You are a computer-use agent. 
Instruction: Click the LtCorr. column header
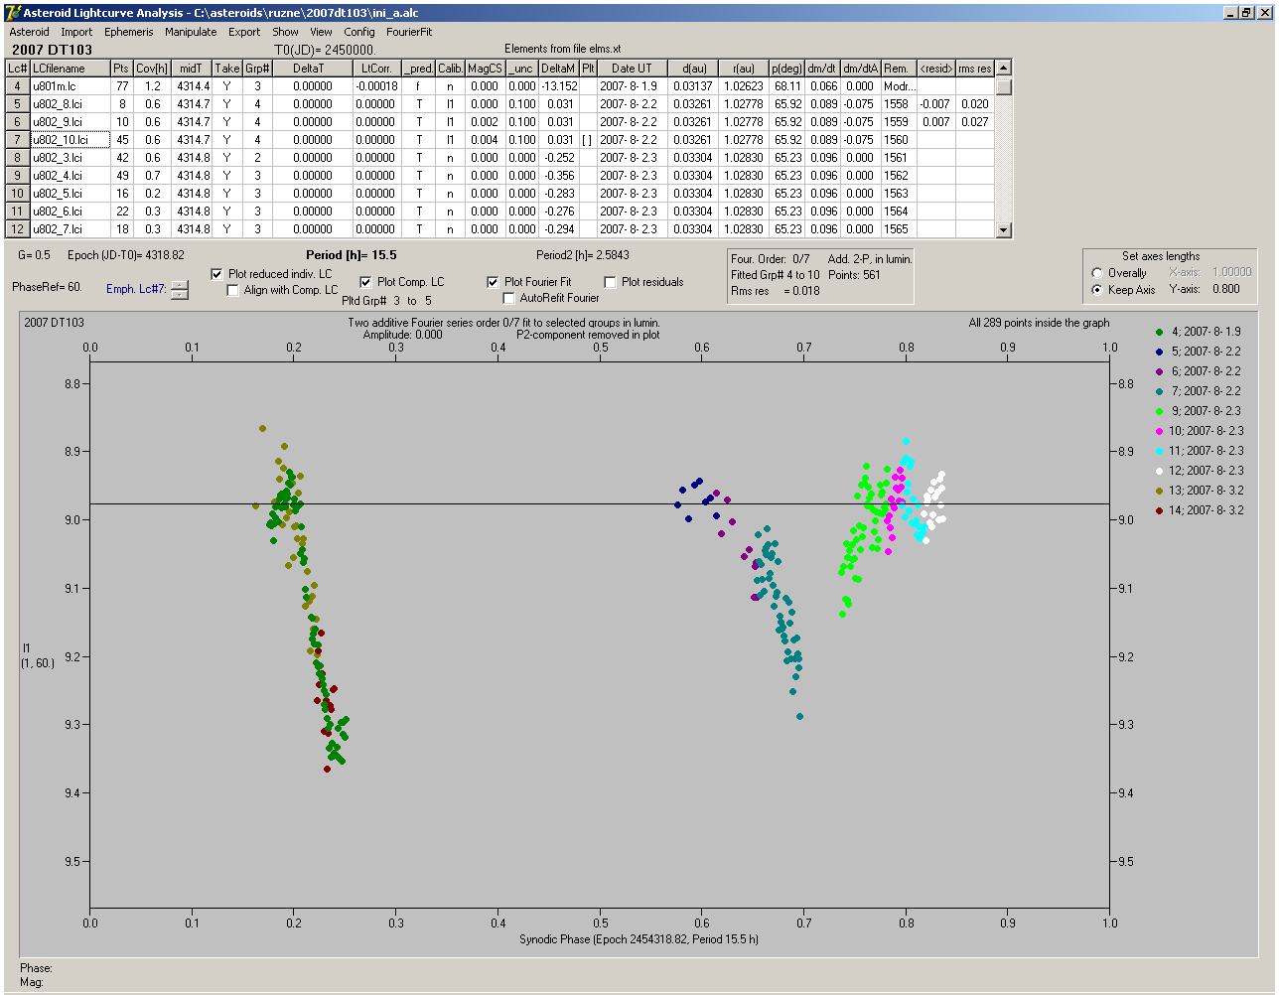point(376,69)
